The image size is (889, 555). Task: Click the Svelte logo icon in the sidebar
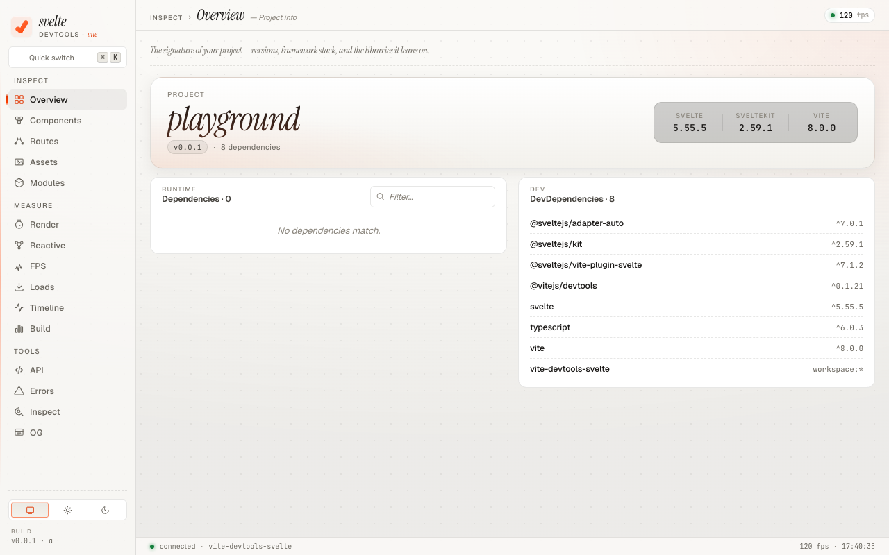(x=22, y=27)
